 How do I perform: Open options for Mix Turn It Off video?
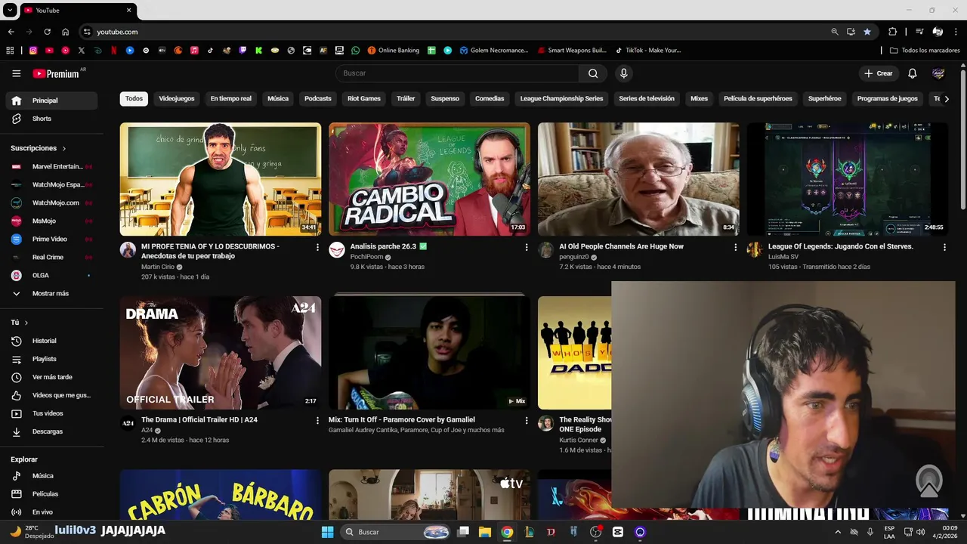(x=527, y=420)
